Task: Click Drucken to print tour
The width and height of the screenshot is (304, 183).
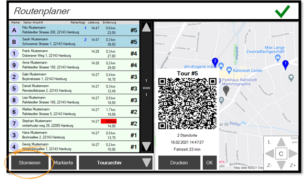Action: [179, 163]
